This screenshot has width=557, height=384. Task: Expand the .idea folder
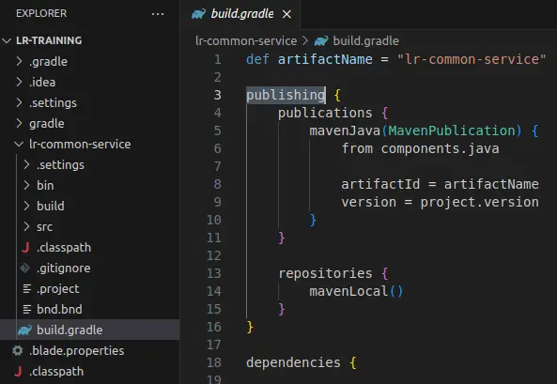19,82
